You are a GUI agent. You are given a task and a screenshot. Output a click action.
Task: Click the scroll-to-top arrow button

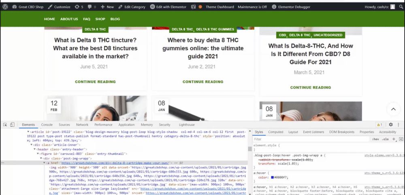pos(393,109)
